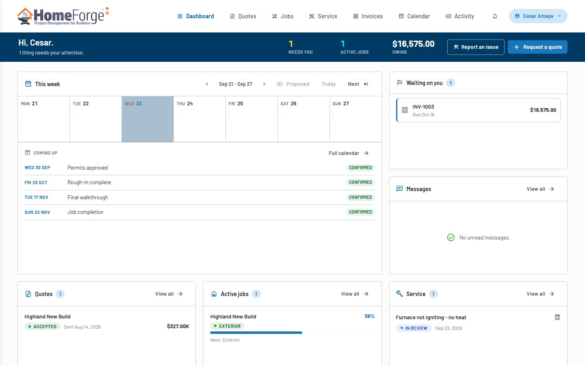View all service requests
Screen dimensions: 585x366
click(x=540, y=294)
